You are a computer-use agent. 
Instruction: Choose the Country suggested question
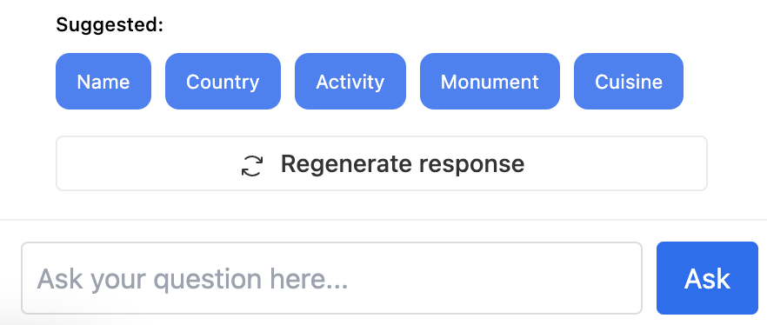(x=223, y=81)
